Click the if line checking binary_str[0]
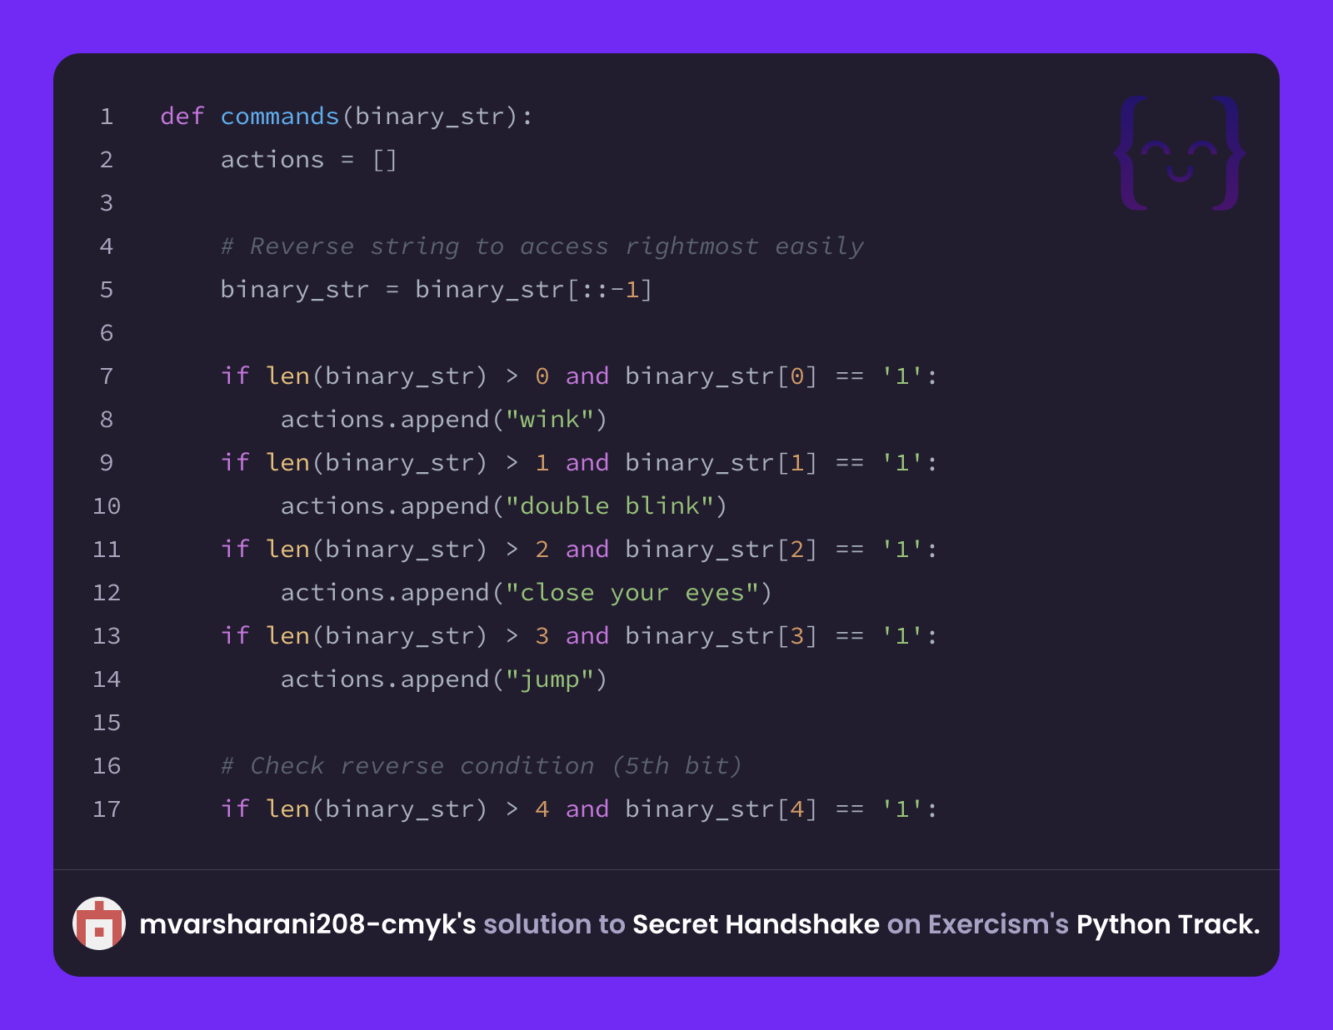Image resolution: width=1333 pixels, height=1030 pixels. pos(579,376)
